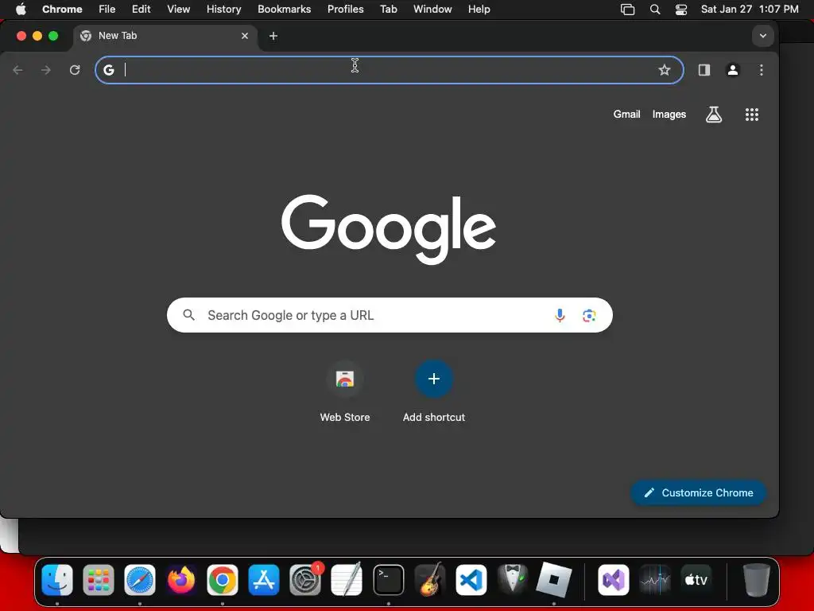Image resolution: width=814 pixels, height=611 pixels.
Task: Open the Images link
Action: (x=669, y=115)
